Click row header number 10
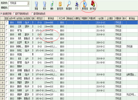The image size is (138, 100). pyautogui.click(x=2, y=58)
